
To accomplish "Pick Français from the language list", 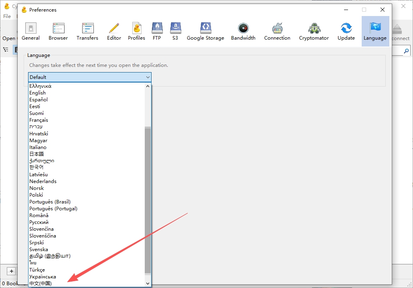I will point(39,120).
